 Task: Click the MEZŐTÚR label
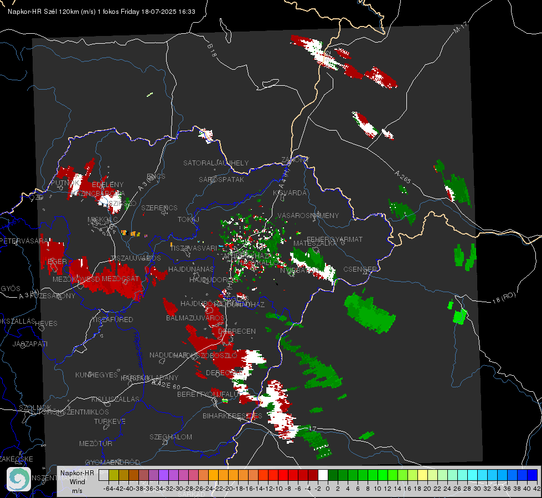click(x=95, y=443)
